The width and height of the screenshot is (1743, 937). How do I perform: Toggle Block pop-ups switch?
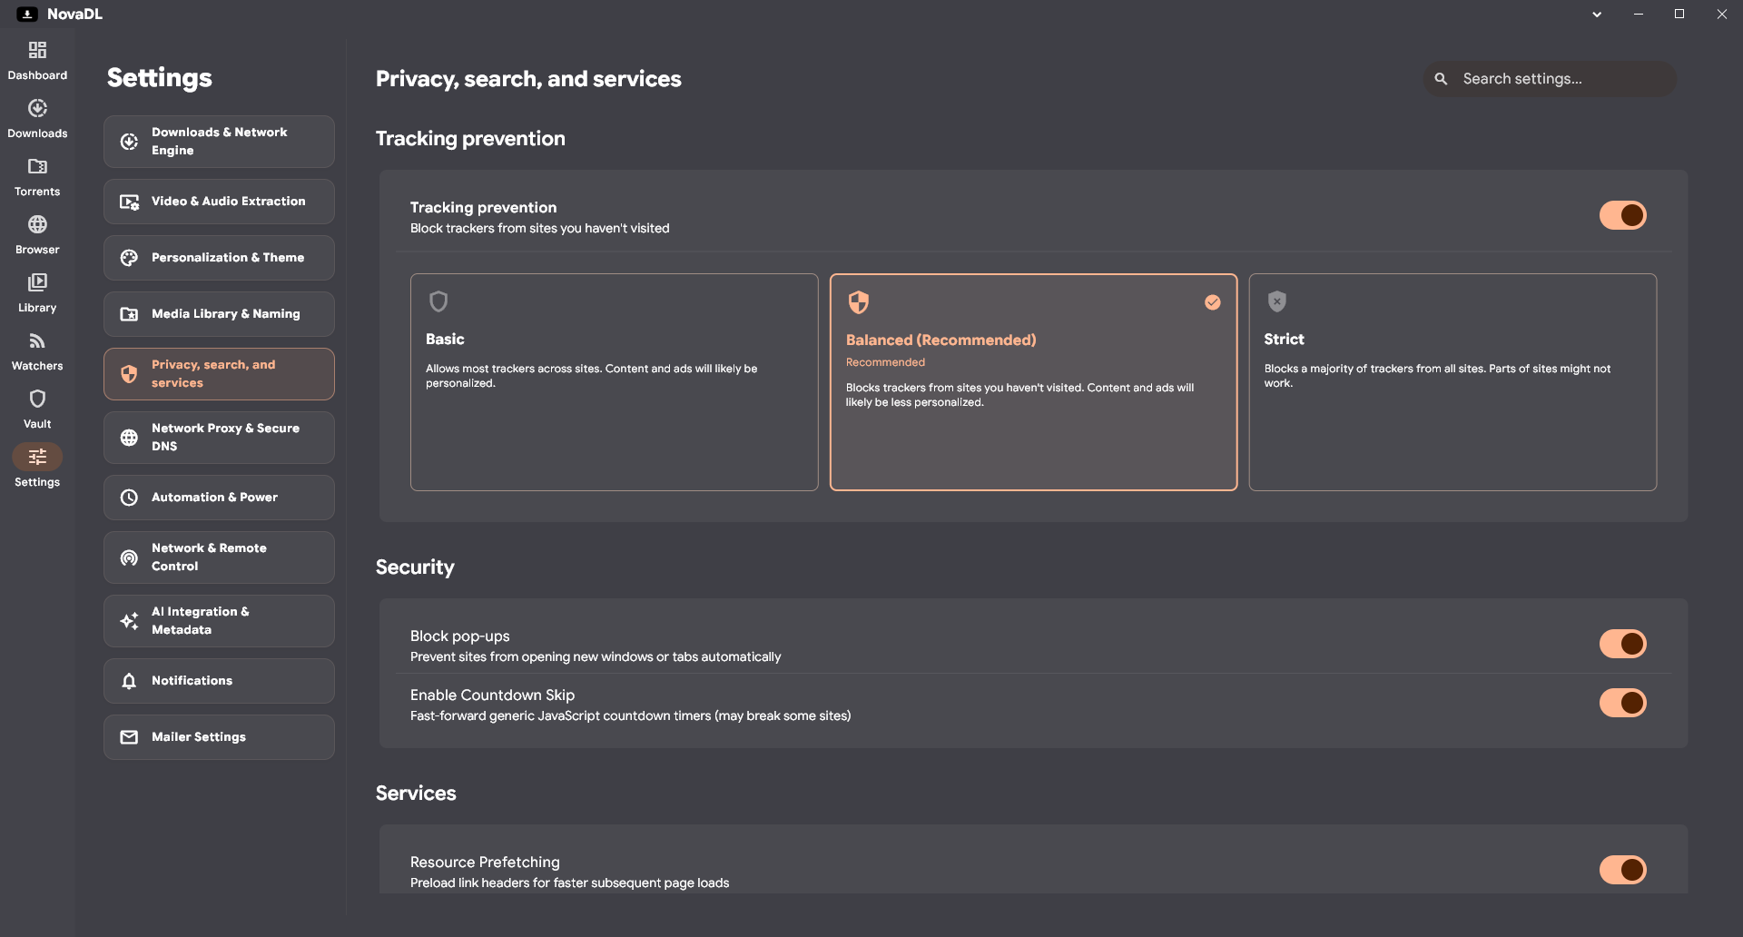tap(1623, 644)
